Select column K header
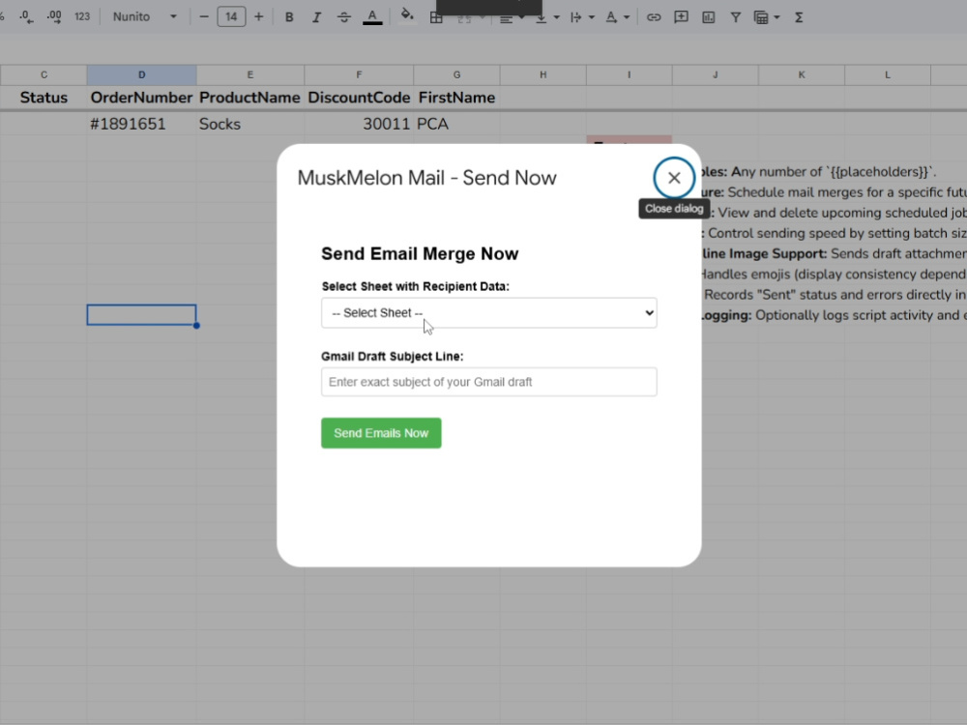The height and width of the screenshot is (725, 967). (x=802, y=74)
